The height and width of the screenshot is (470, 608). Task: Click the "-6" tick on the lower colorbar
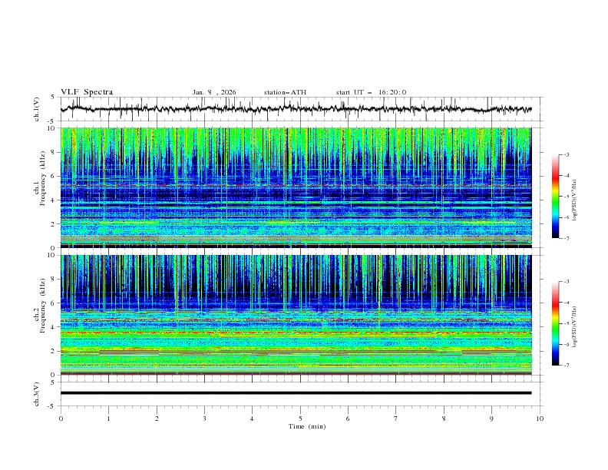click(x=567, y=344)
